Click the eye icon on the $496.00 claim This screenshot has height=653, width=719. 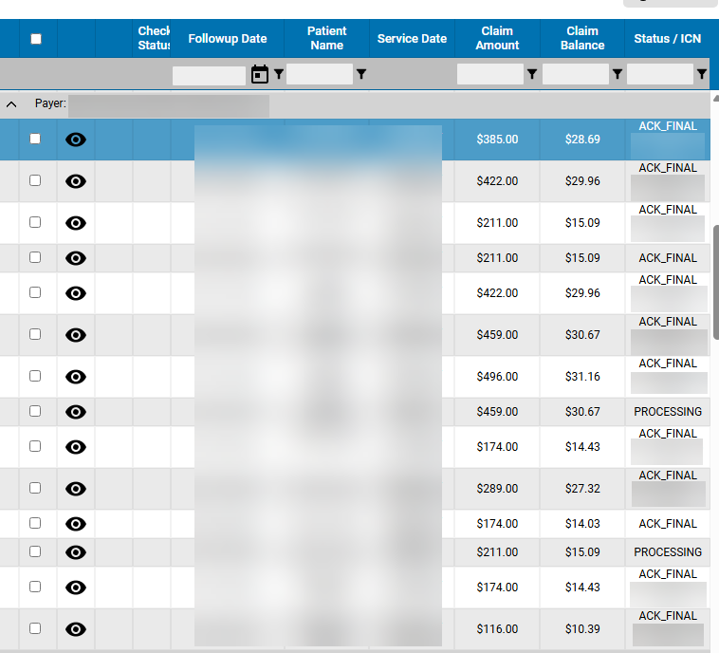pyautogui.click(x=76, y=377)
